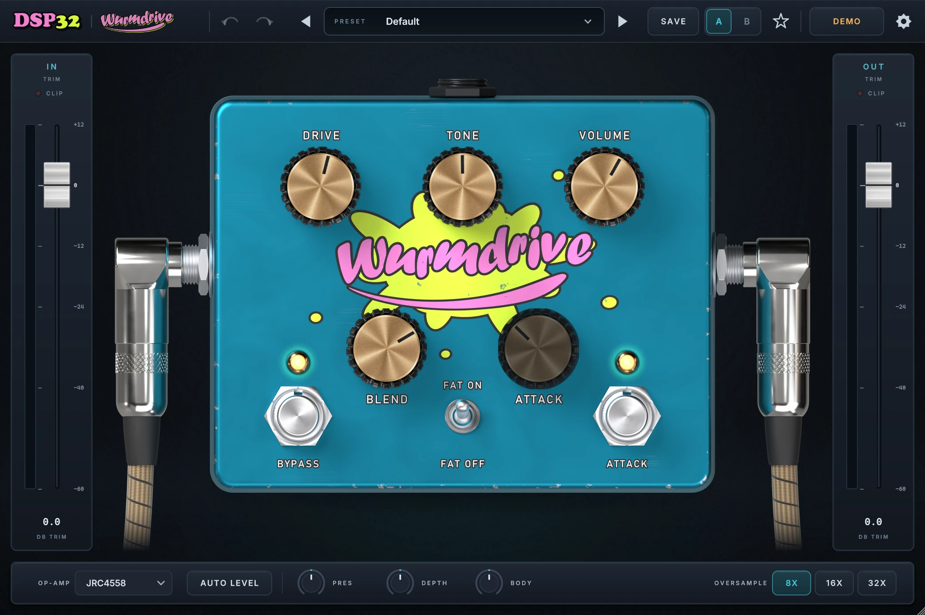Open settings via the gear icon
The height and width of the screenshot is (615, 925).
903,21
